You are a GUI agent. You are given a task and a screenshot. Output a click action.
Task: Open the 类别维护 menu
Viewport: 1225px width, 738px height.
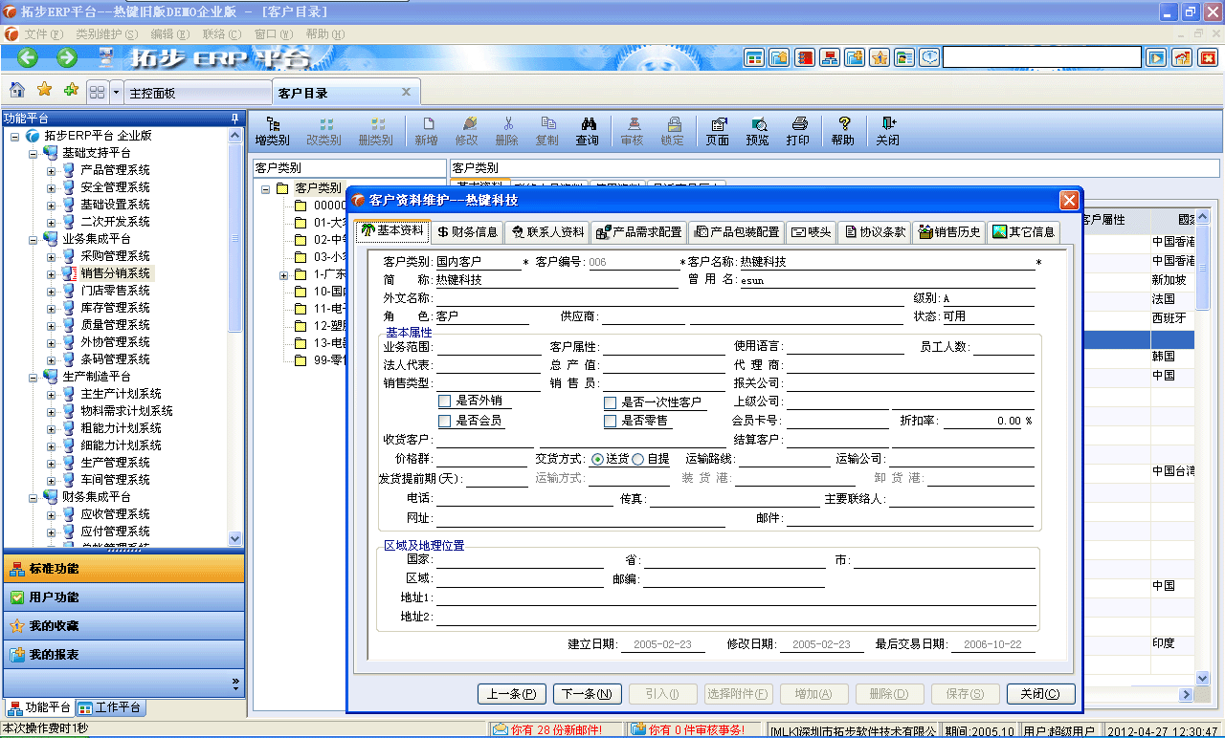pos(105,34)
